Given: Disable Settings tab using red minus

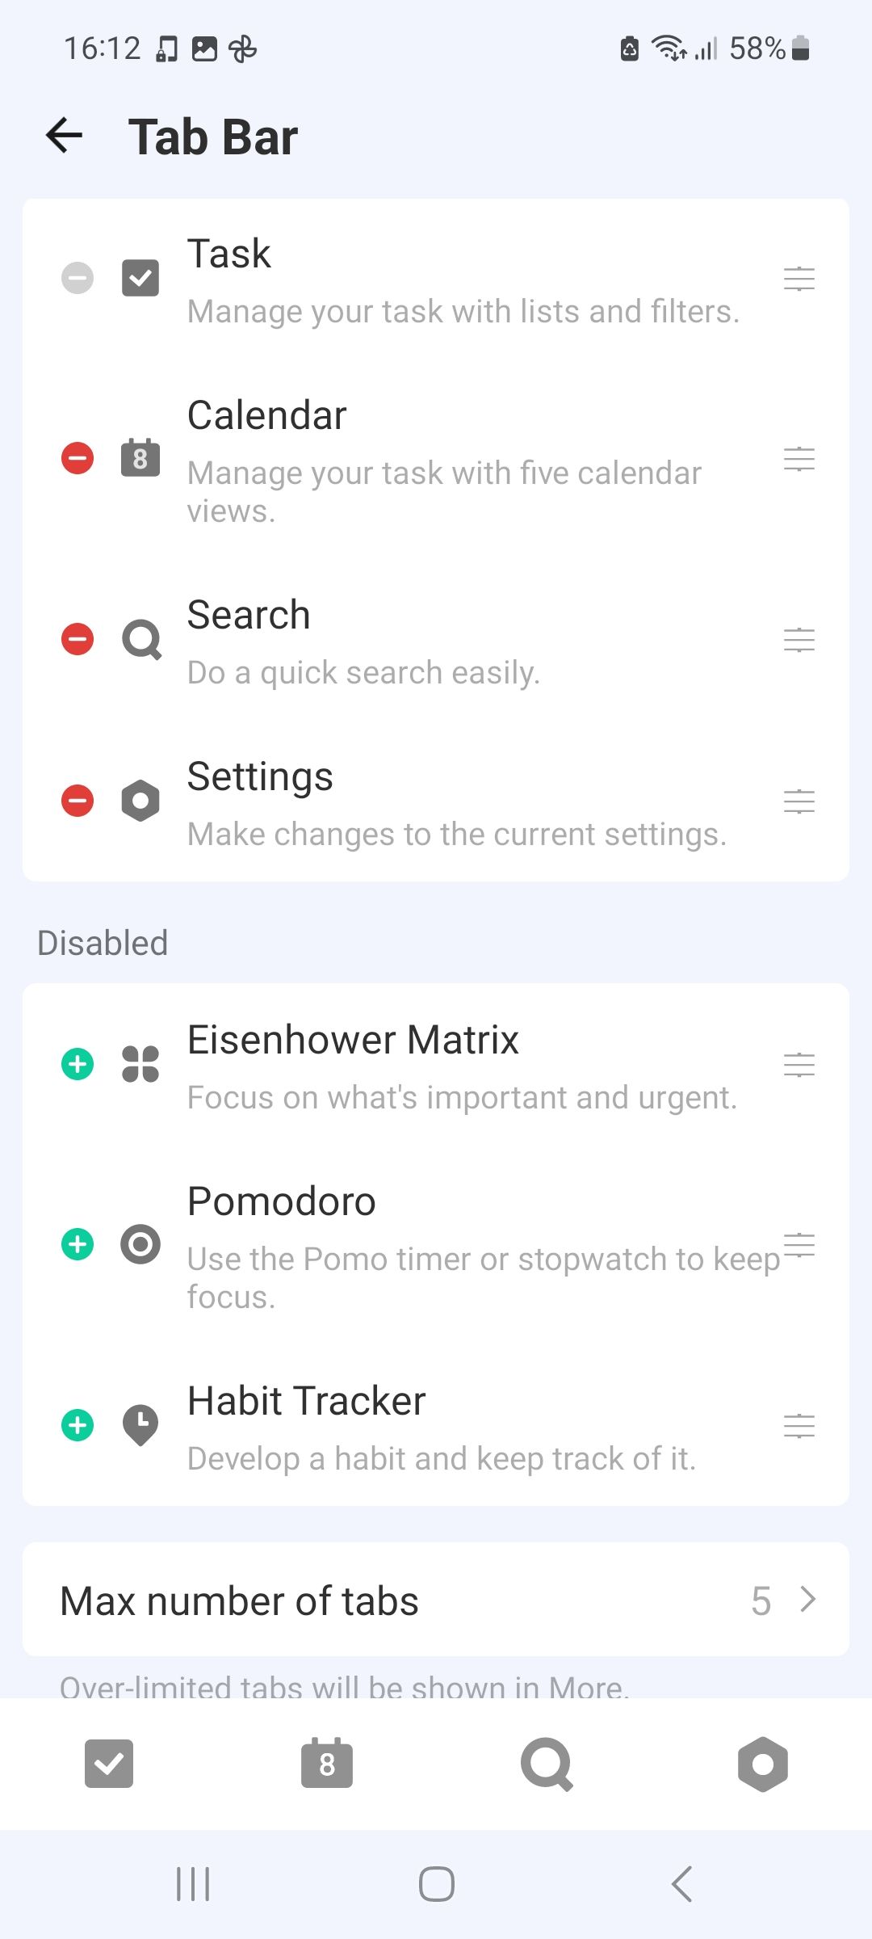Looking at the screenshot, I should coord(78,801).
